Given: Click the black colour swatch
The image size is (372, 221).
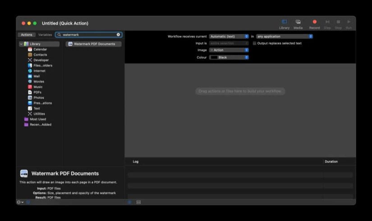Looking at the screenshot, I should click(x=214, y=57).
